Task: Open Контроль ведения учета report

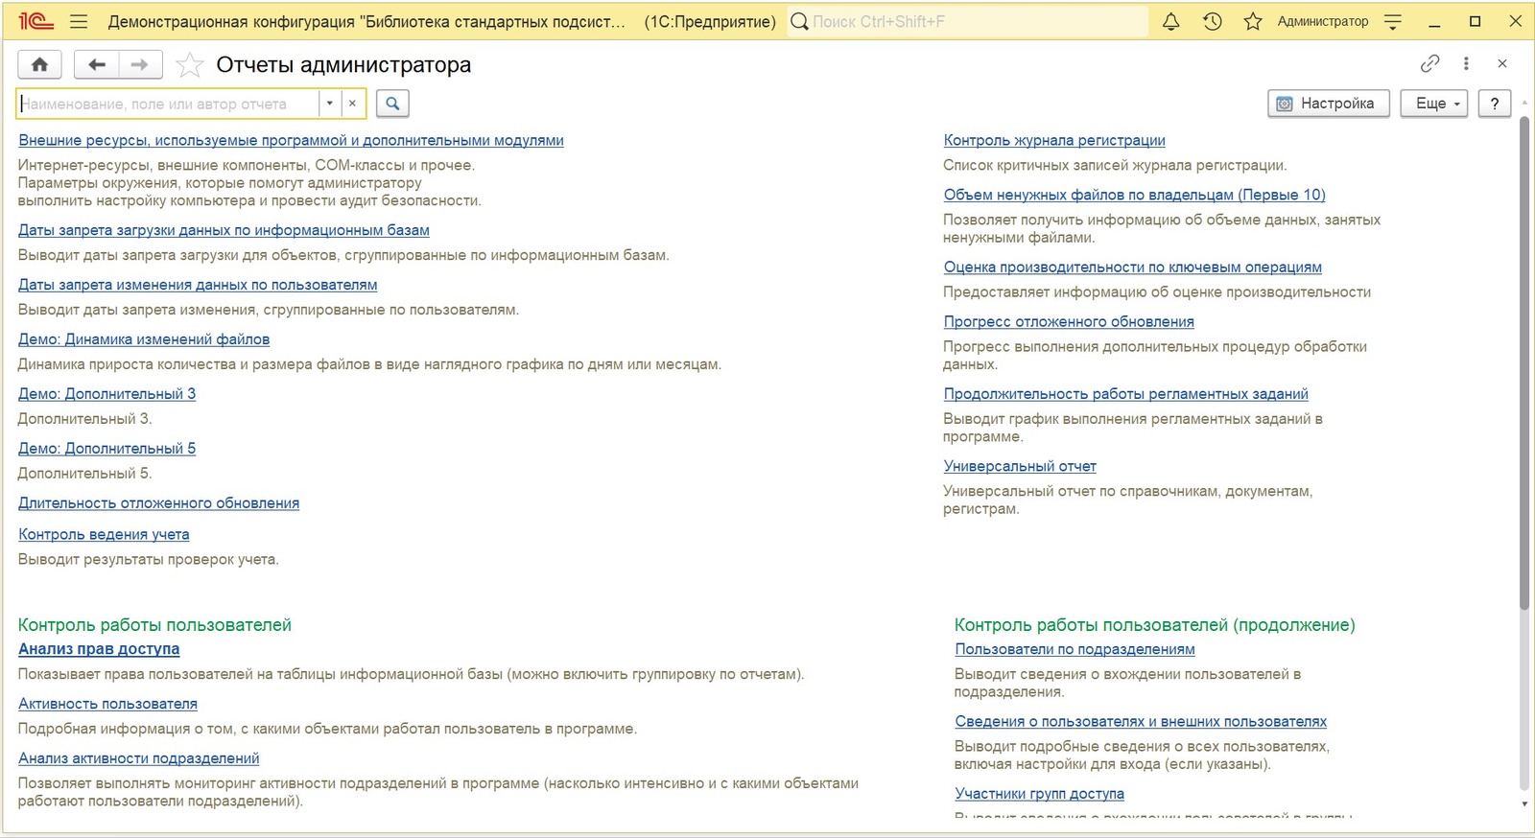Action: pos(104,535)
